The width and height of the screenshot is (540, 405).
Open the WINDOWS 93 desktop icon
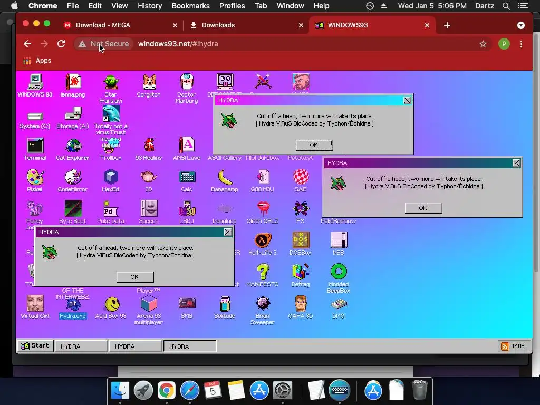(x=35, y=86)
